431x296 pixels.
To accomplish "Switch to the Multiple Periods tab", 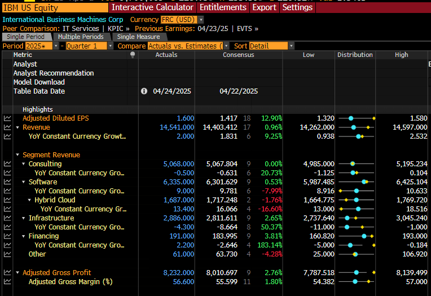I will coord(81,37).
